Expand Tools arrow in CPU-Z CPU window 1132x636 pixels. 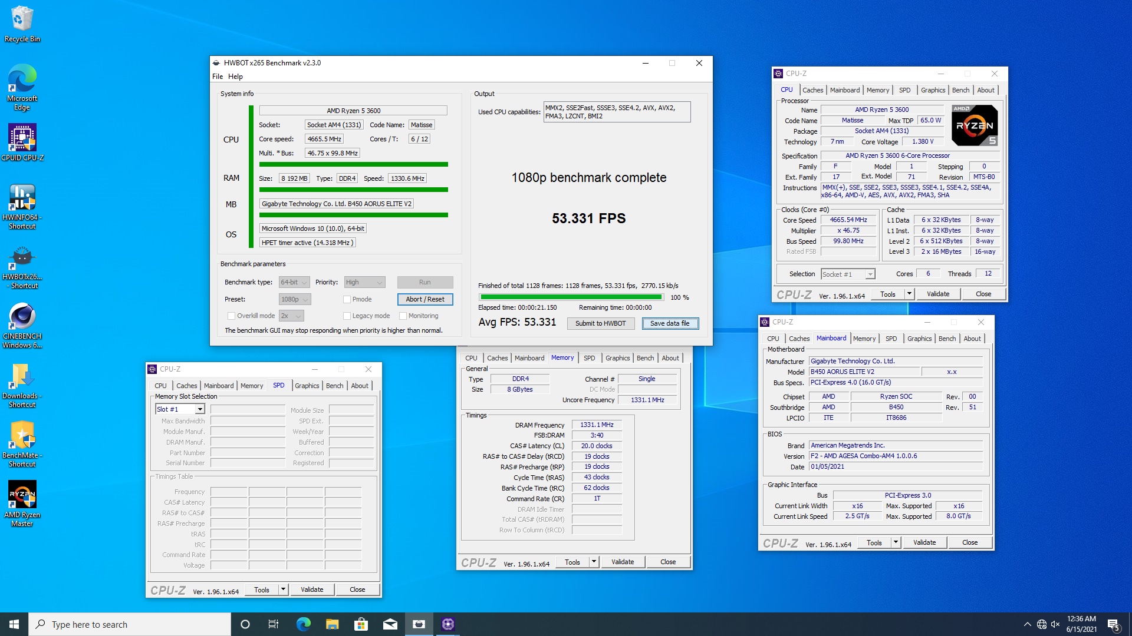click(x=909, y=294)
